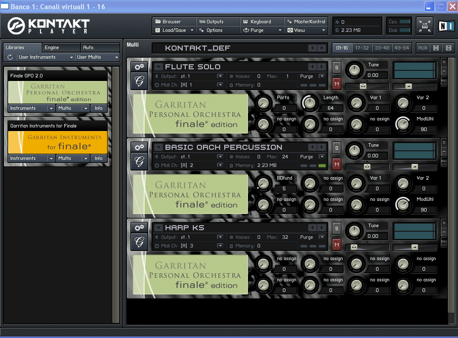Screen dimensions: 458x338
Task: Open Finale GPO 2.0 Instruments list
Action: 31,108
